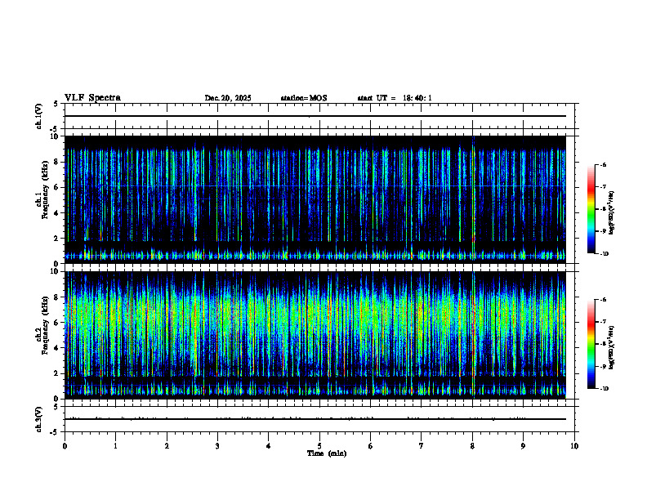
Task: Click the "ch.1(V)" axis label
Action: pyautogui.click(x=39, y=116)
